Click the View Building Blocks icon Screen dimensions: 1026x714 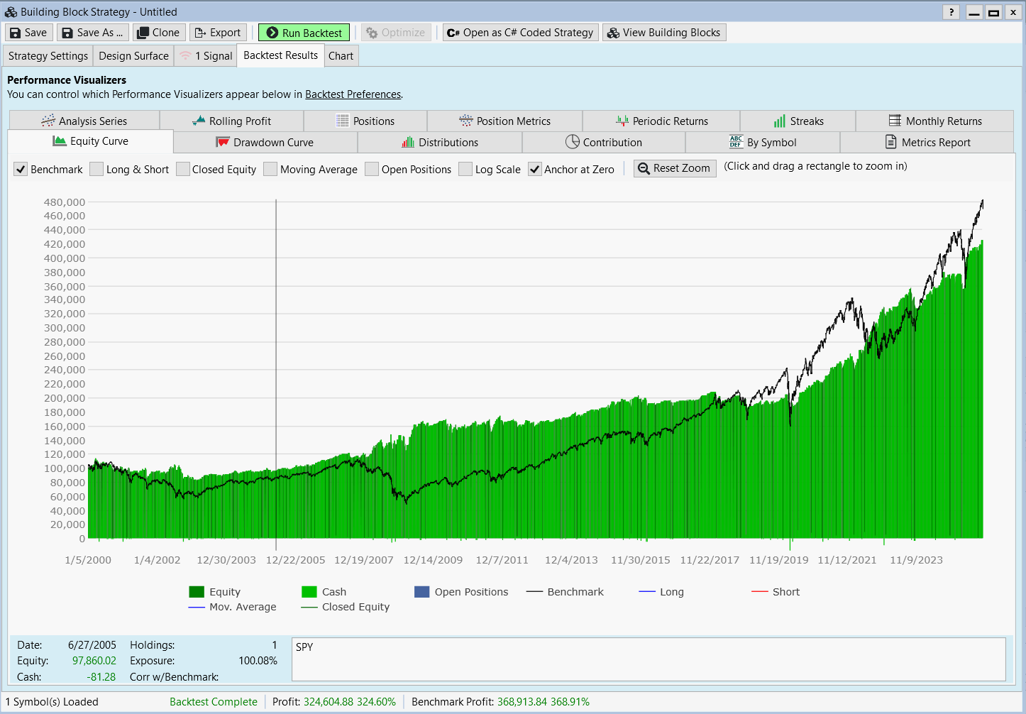[613, 33]
